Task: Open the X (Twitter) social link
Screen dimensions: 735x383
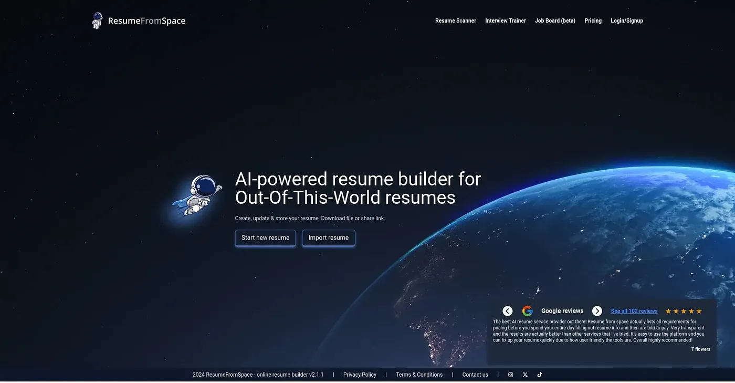Action: [x=525, y=375]
